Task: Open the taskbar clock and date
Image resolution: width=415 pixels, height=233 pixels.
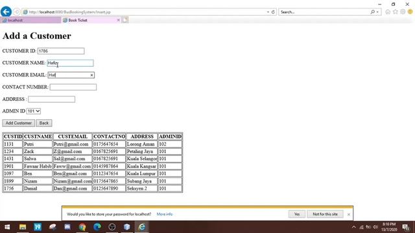Action: (x=389, y=227)
